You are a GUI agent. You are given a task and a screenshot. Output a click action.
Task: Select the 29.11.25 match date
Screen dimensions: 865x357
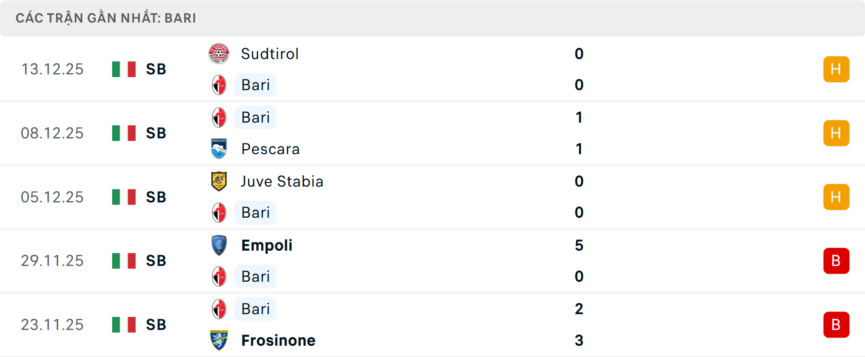[x=52, y=261]
